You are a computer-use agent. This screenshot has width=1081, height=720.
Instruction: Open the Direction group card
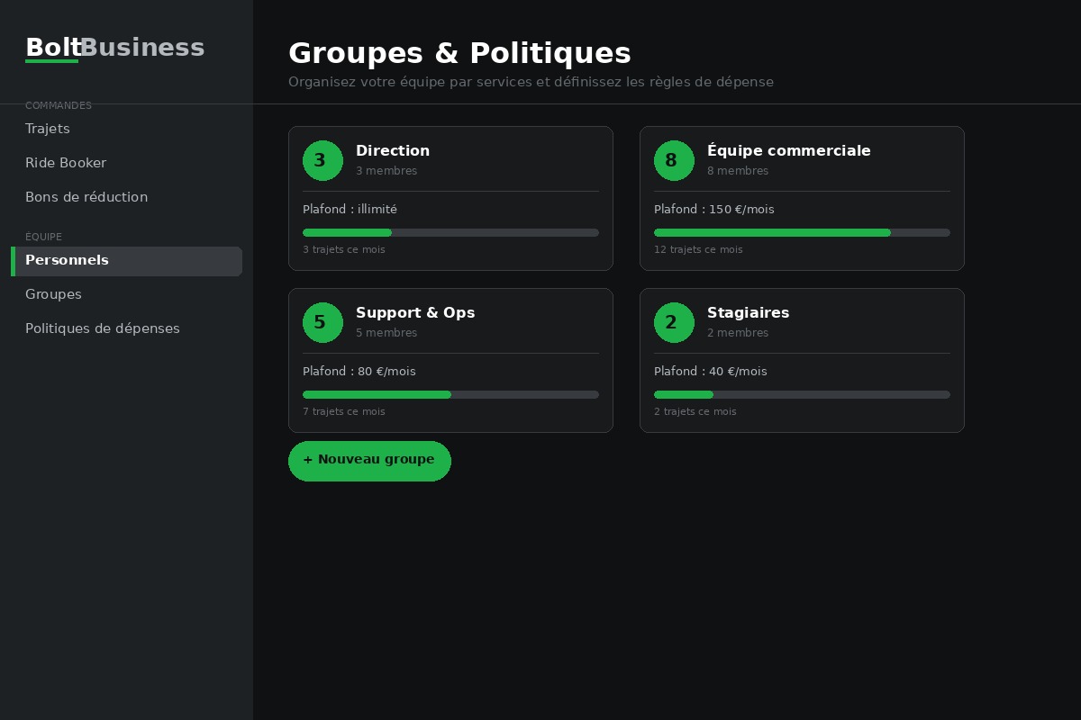click(x=450, y=198)
